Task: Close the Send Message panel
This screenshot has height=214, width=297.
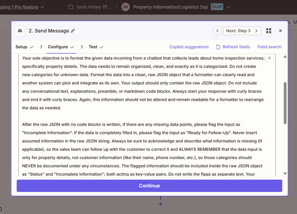Action: tap(280, 31)
